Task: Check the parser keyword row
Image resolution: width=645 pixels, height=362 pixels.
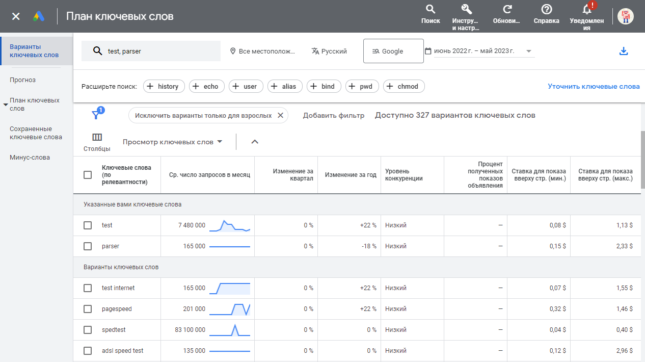Action: (x=87, y=246)
